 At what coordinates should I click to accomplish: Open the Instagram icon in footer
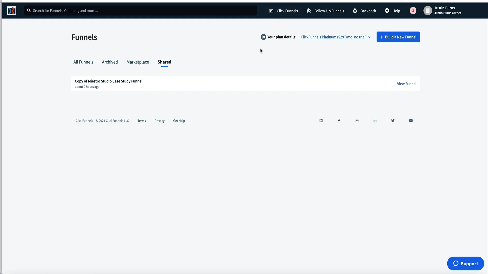(357, 121)
